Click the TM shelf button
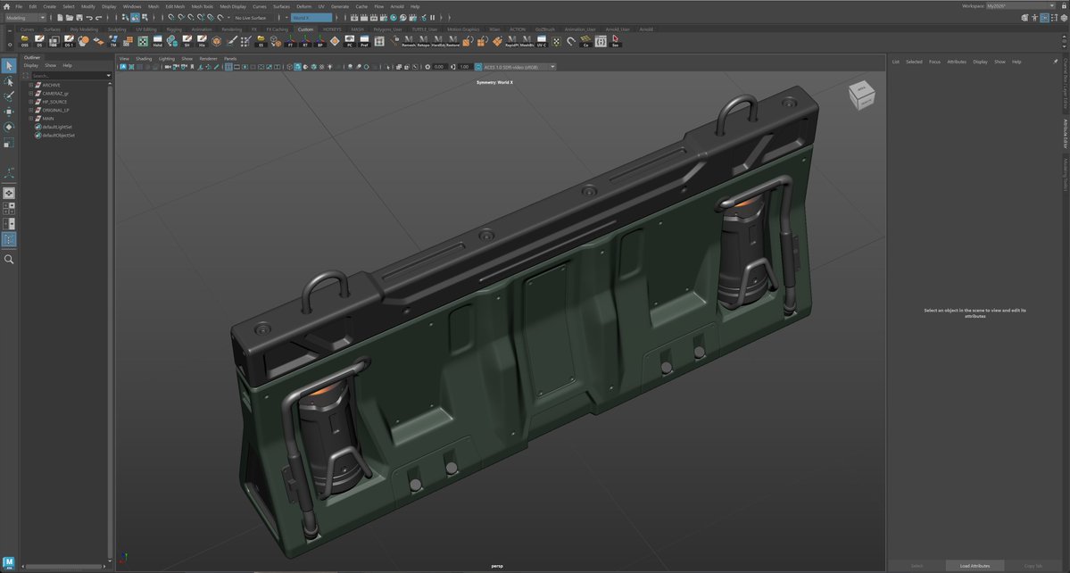The image size is (1070, 573). point(113,41)
